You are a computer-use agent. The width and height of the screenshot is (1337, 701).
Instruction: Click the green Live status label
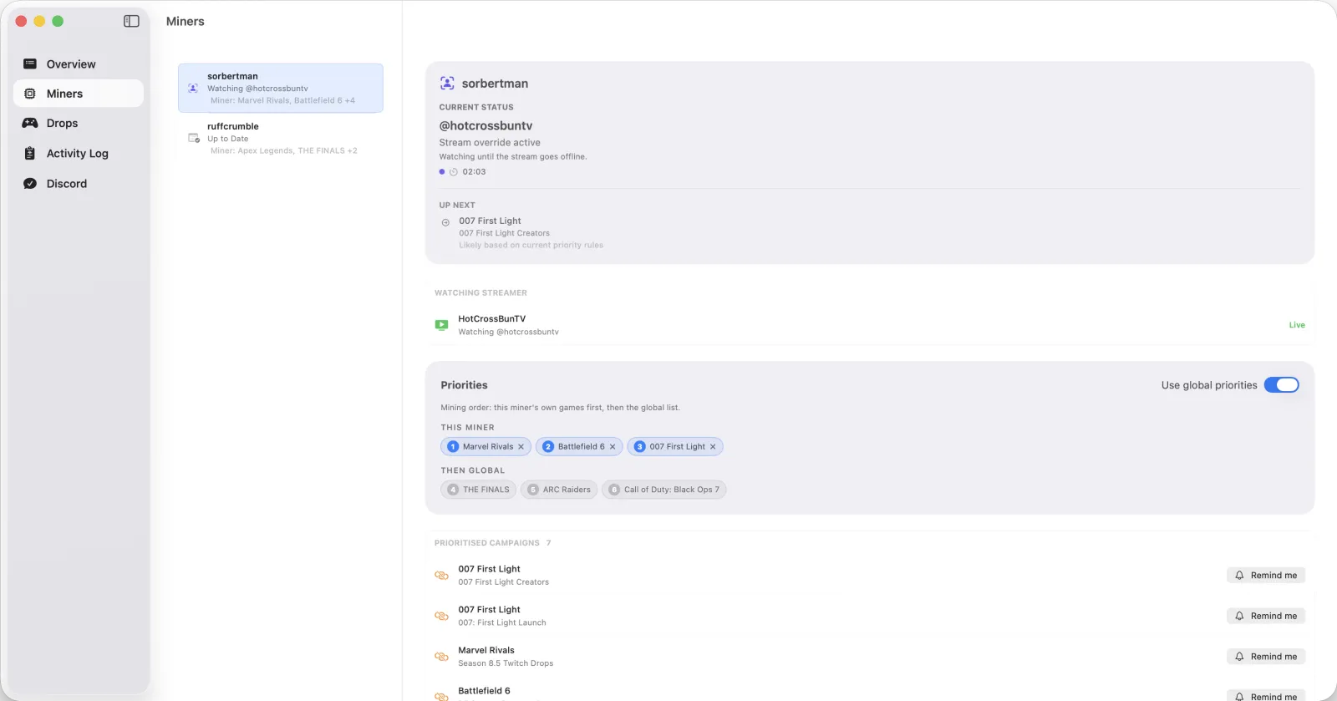[1297, 325]
